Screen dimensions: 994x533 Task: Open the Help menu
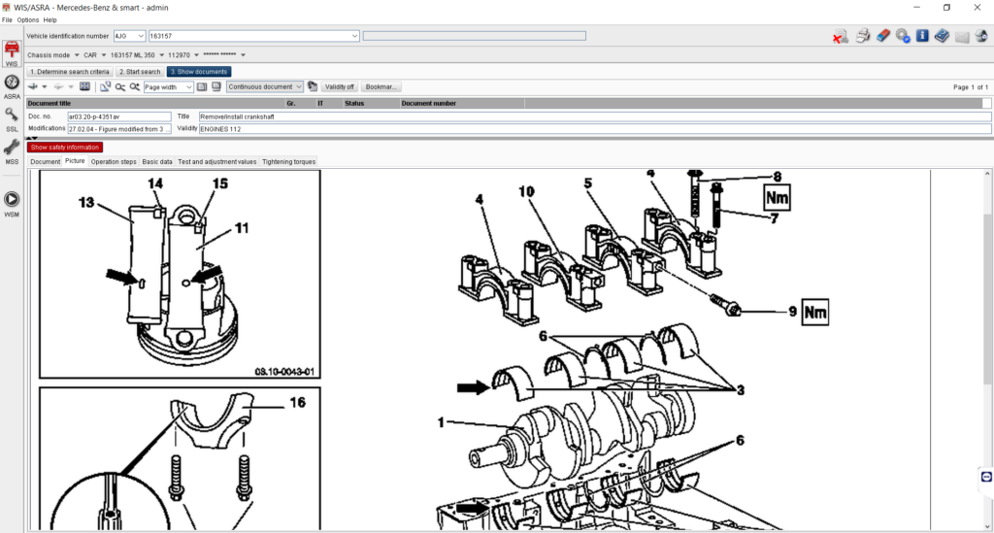50,19
